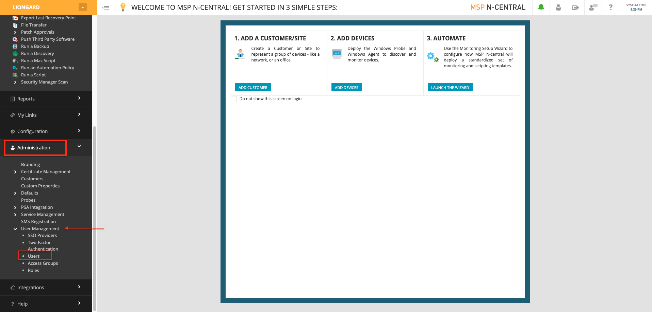Click the customer person icon in step 1

[x=240, y=54]
